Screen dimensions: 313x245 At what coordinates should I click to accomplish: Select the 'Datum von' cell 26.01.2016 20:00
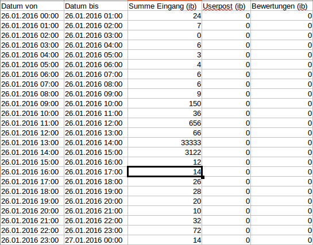coord(32,211)
